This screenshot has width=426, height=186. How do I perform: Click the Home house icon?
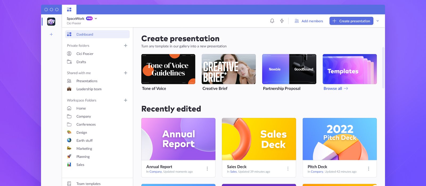[x=69, y=108]
